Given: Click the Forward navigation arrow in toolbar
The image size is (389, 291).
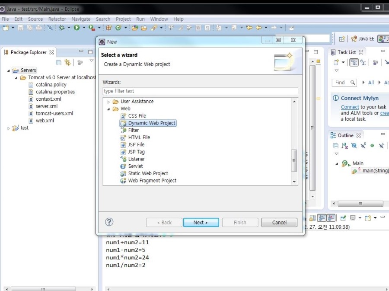Looking at the screenshot, I should pyautogui.click(x=274, y=28).
